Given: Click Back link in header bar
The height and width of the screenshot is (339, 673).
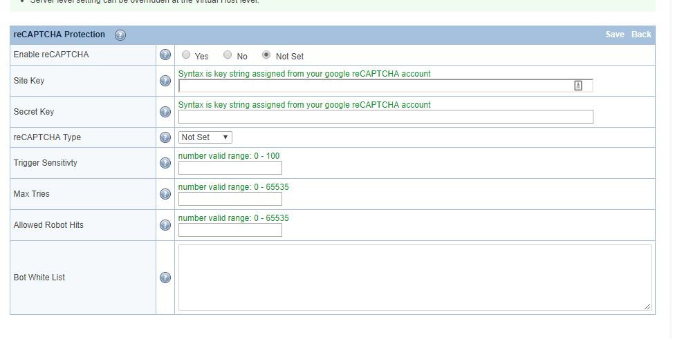Looking at the screenshot, I should click(641, 35).
